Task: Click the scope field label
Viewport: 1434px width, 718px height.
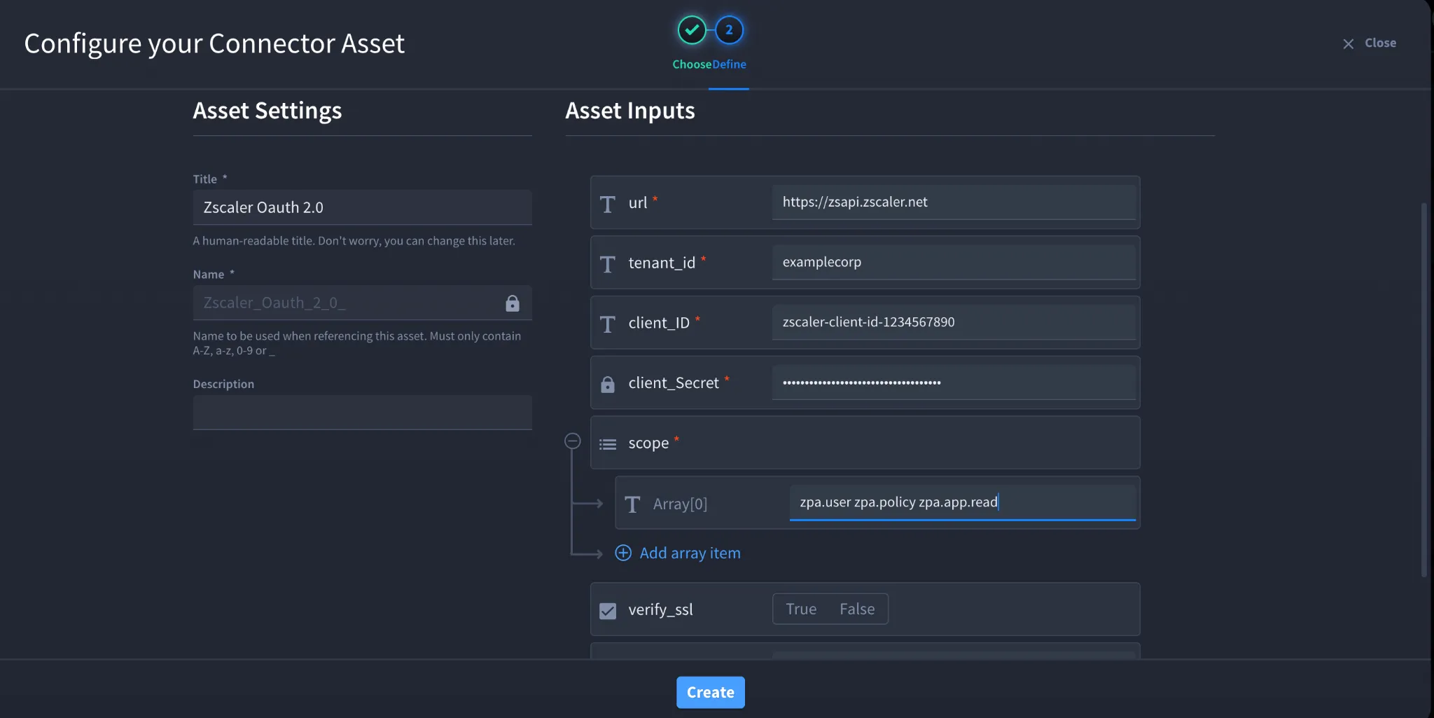Action: (648, 443)
